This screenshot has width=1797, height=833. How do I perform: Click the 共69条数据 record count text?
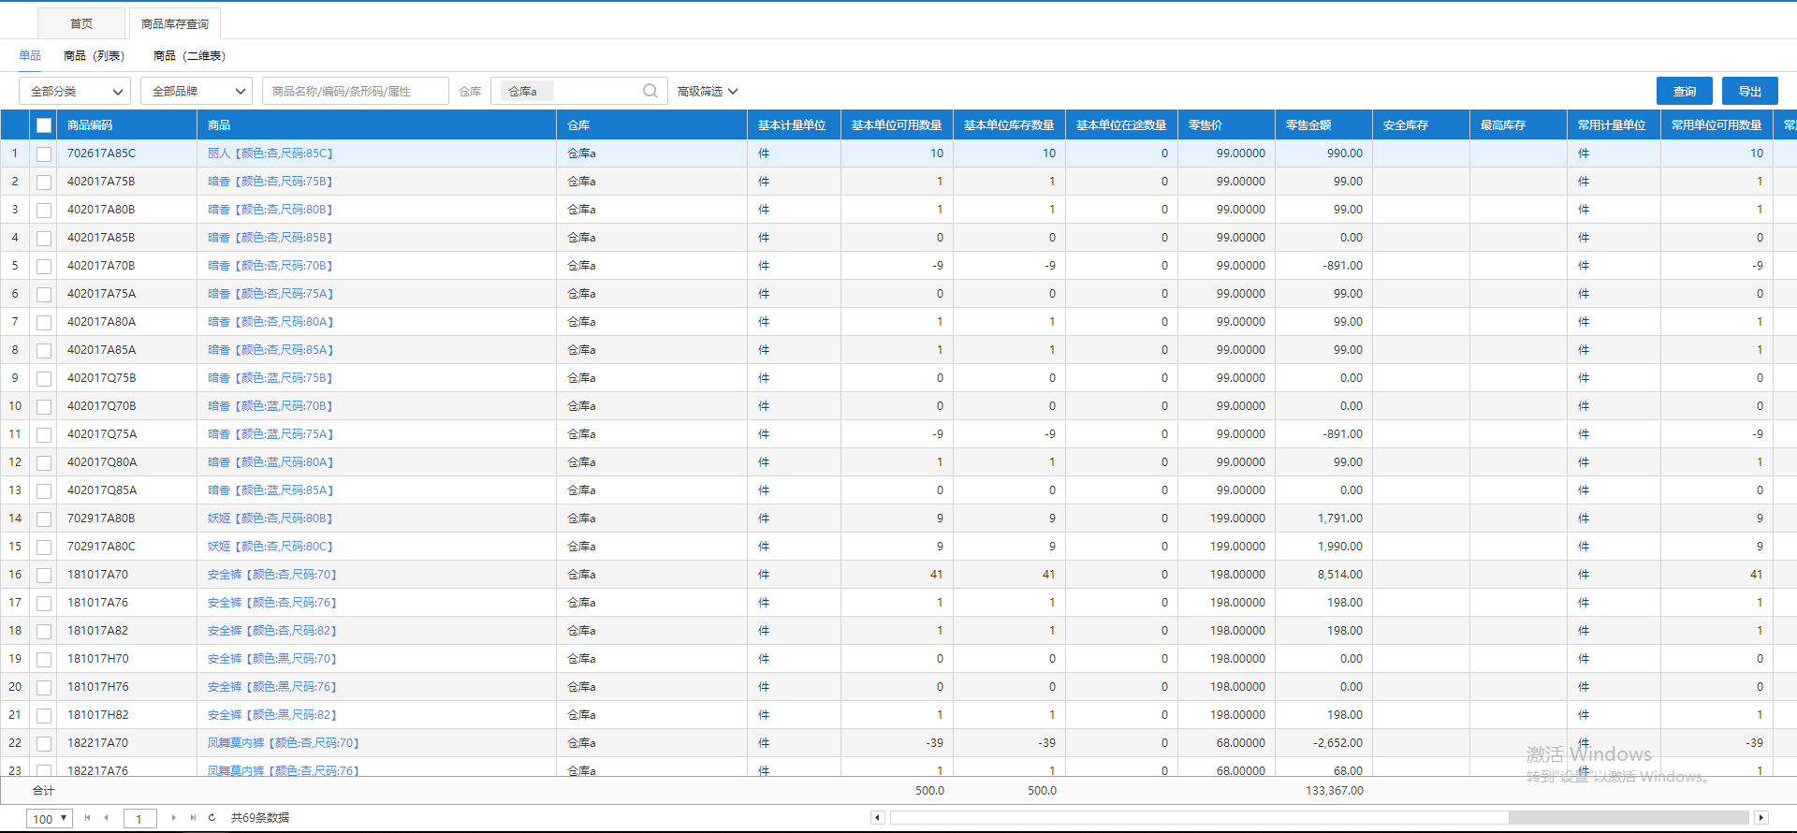tap(260, 818)
